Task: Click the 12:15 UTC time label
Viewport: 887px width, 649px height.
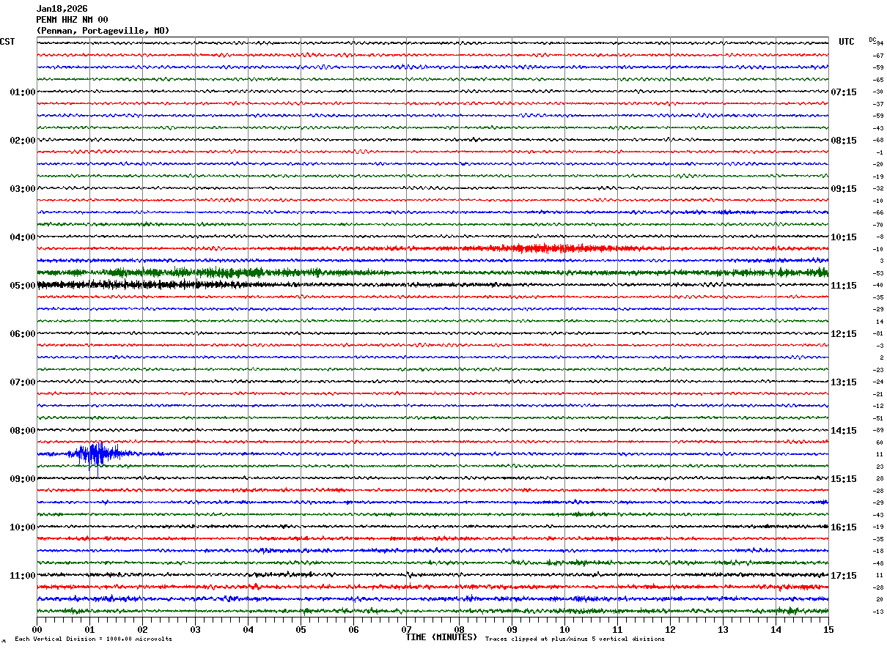Action: pos(844,334)
